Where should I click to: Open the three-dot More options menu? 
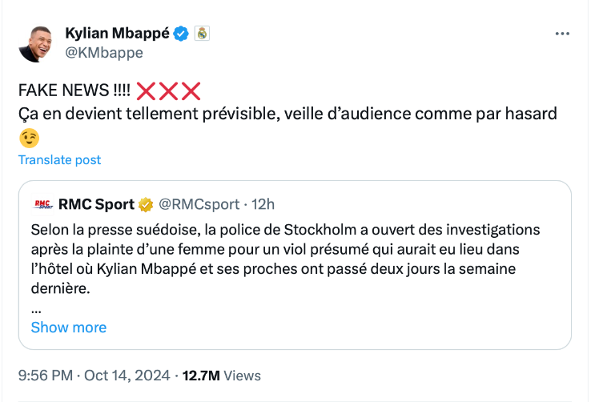point(564,34)
